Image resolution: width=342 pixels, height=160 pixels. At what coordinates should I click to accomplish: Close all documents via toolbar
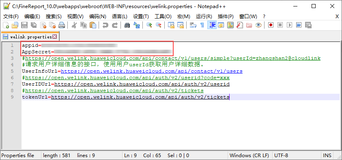click(52, 25)
